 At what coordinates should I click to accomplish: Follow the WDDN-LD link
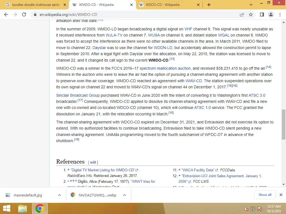163,48
